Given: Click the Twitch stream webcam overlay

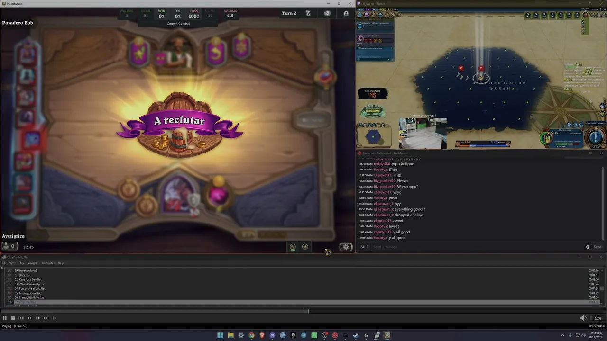Looking at the screenshot, I should pyautogui.click(x=423, y=134).
